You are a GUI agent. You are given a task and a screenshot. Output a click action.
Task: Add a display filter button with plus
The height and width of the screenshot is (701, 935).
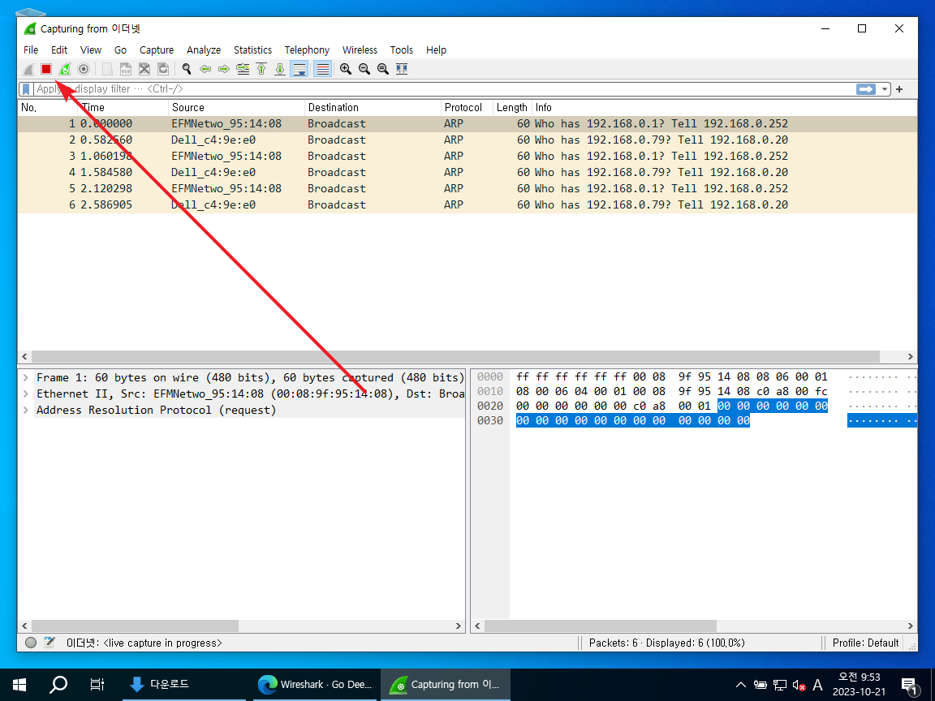pyautogui.click(x=899, y=88)
